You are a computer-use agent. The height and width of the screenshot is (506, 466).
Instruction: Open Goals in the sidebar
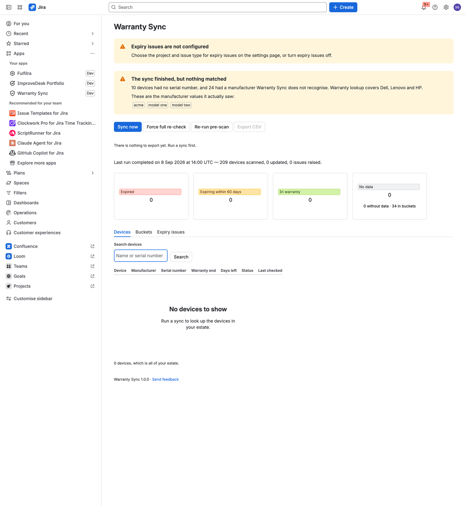[50, 276]
